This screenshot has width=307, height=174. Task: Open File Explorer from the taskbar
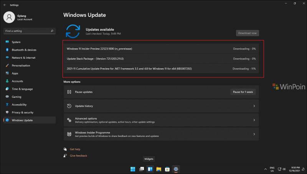[x=159, y=169]
